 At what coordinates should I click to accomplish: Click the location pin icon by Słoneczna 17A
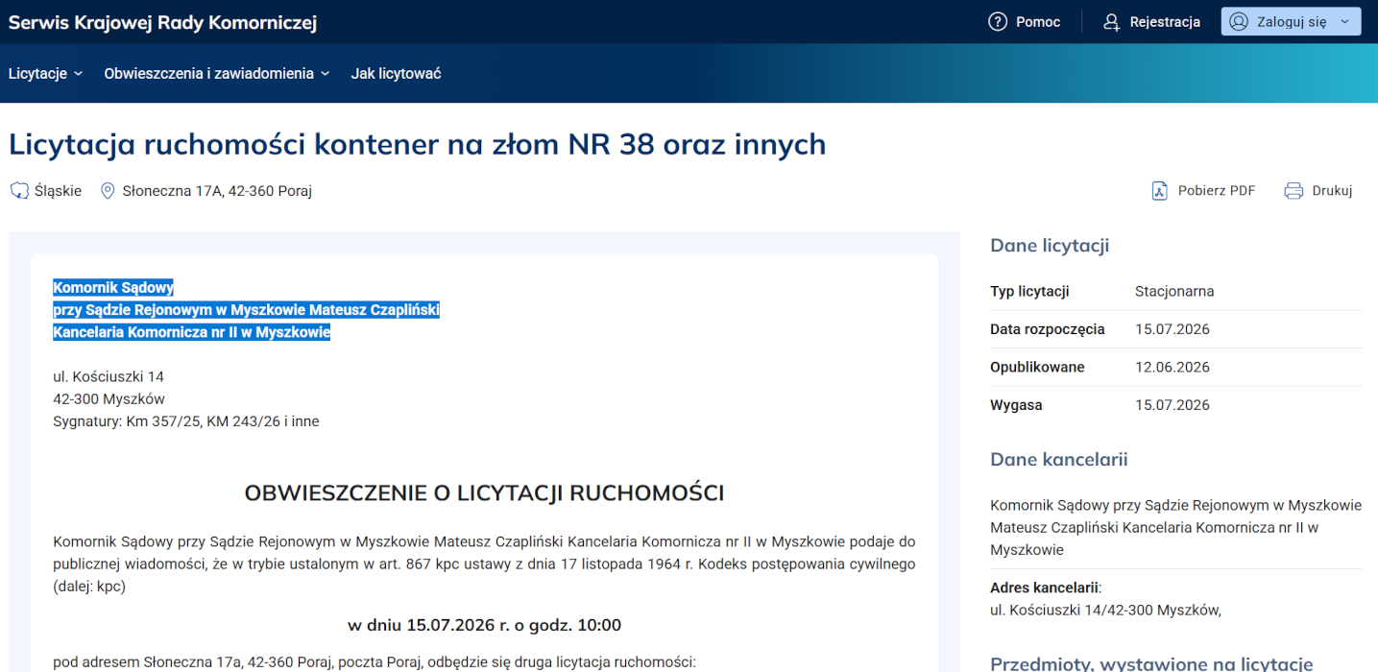108,191
